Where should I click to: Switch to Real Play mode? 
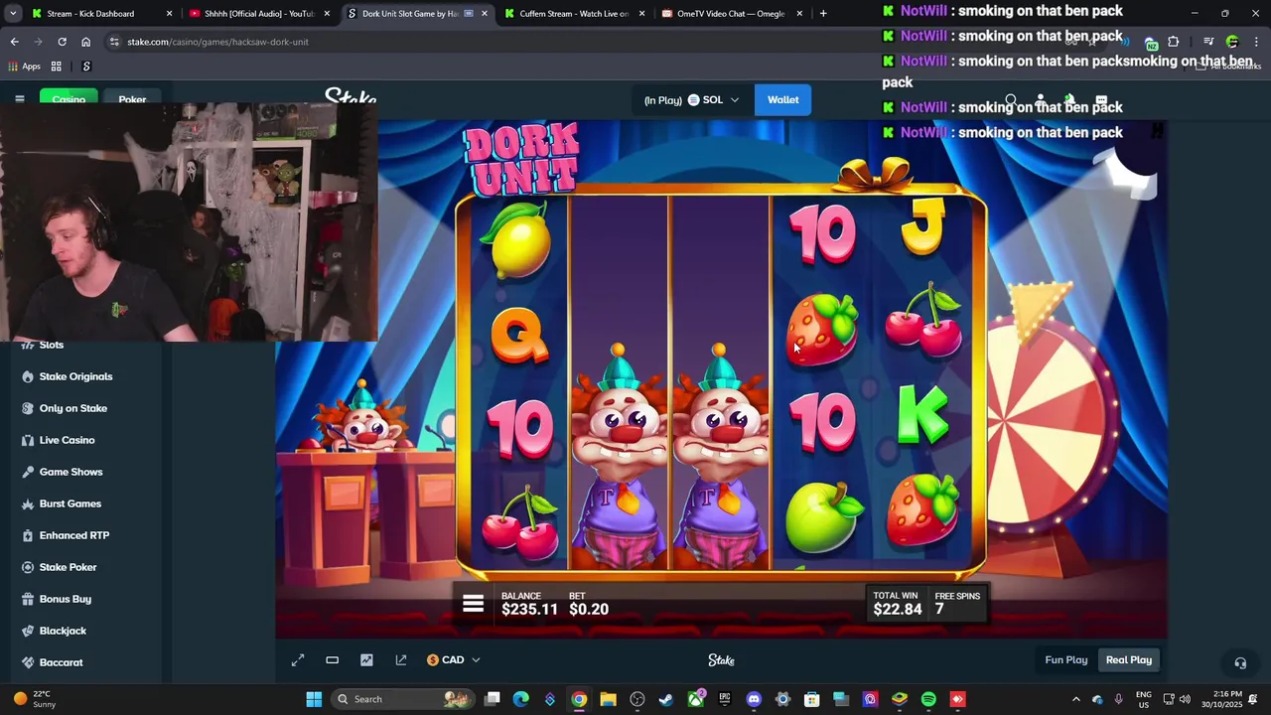(x=1129, y=660)
